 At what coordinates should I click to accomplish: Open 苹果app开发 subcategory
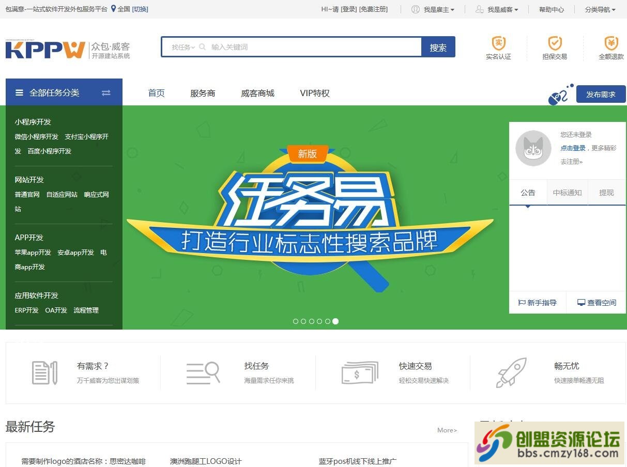coord(33,253)
